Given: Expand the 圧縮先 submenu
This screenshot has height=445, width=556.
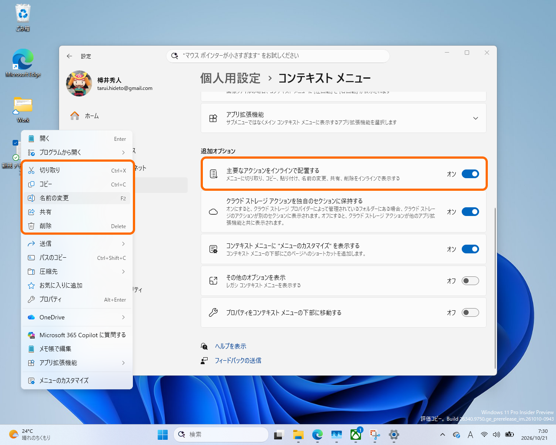Looking at the screenshot, I should pyautogui.click(x=77, y=272).
